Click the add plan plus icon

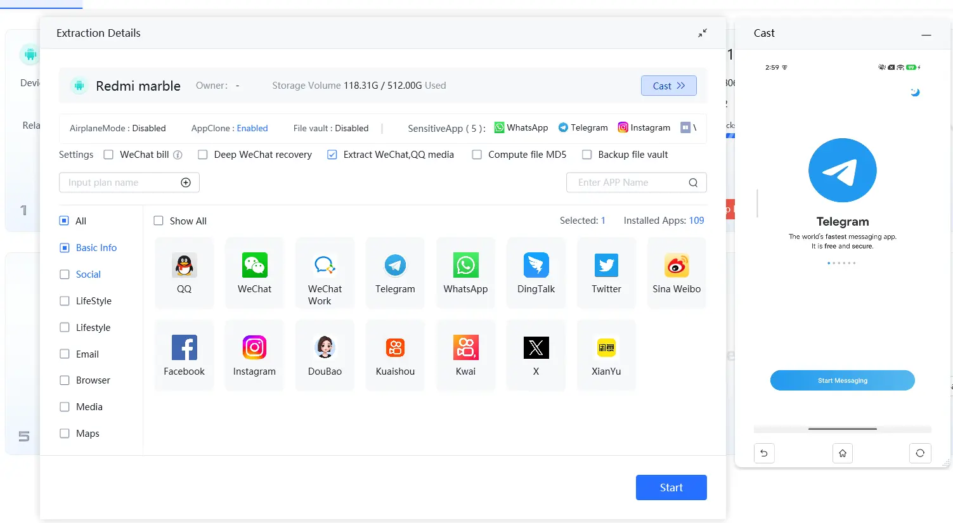186,183
